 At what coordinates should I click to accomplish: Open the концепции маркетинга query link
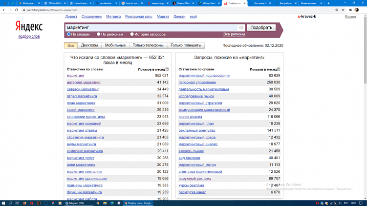[x=86, y=117]
